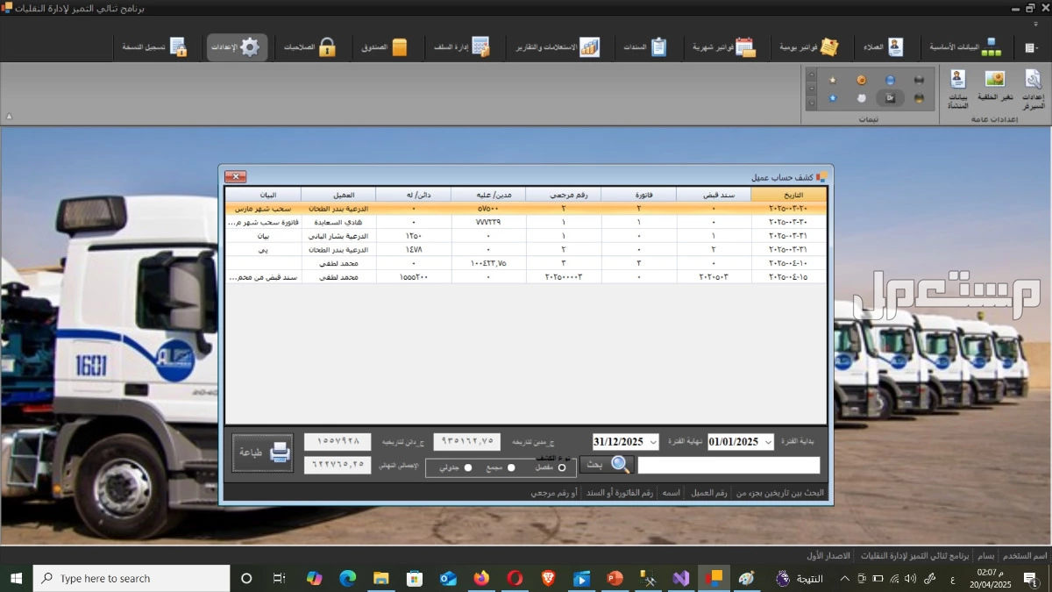This screenshot has height=592, width=1052.
Task: Click total credit field ١٥٥٧٩٢٨
Action: pyautogui.click(x=338, y=442)
